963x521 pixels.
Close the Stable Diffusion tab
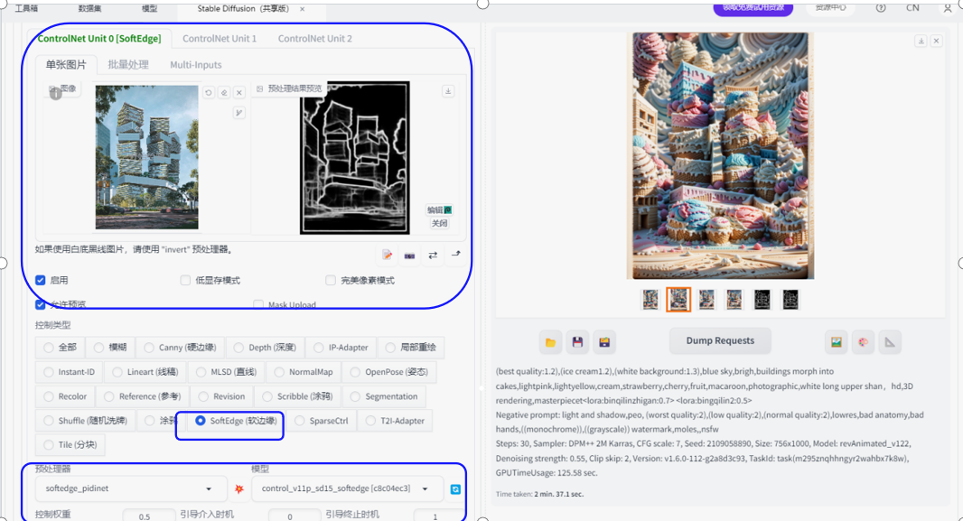point(302,9)
